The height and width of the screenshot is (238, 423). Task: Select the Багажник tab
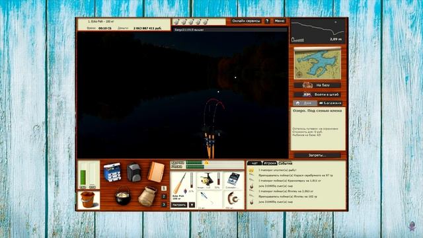(x=330, y=103)
